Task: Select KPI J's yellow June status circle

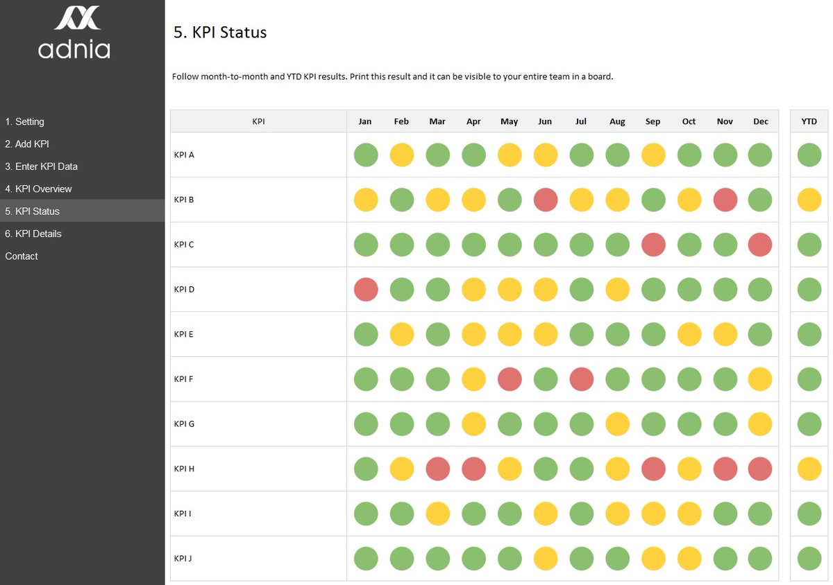Action: [x=546, y=558]
